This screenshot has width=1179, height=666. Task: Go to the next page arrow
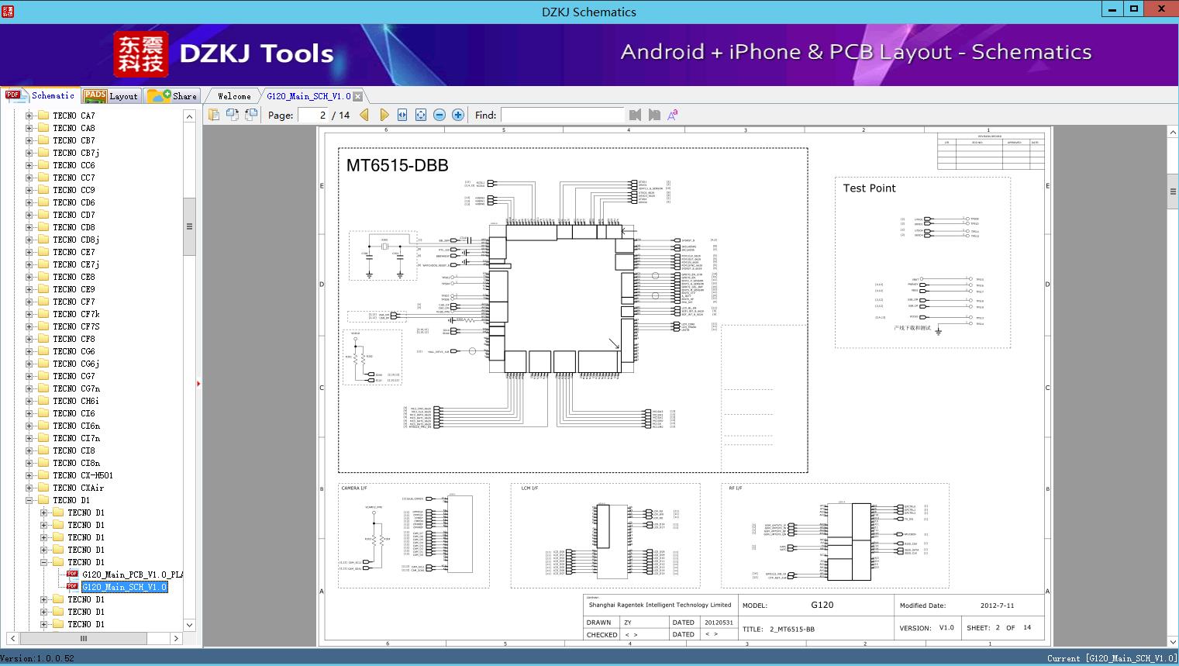(384, 115)
